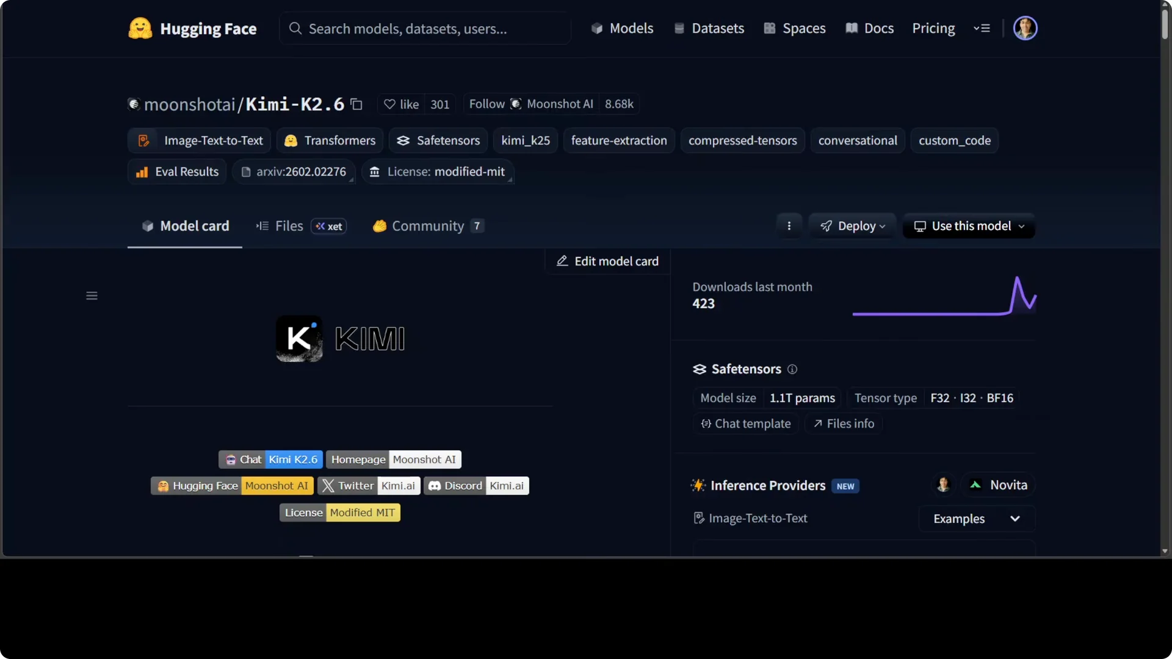Open the Chat template link

745,423
